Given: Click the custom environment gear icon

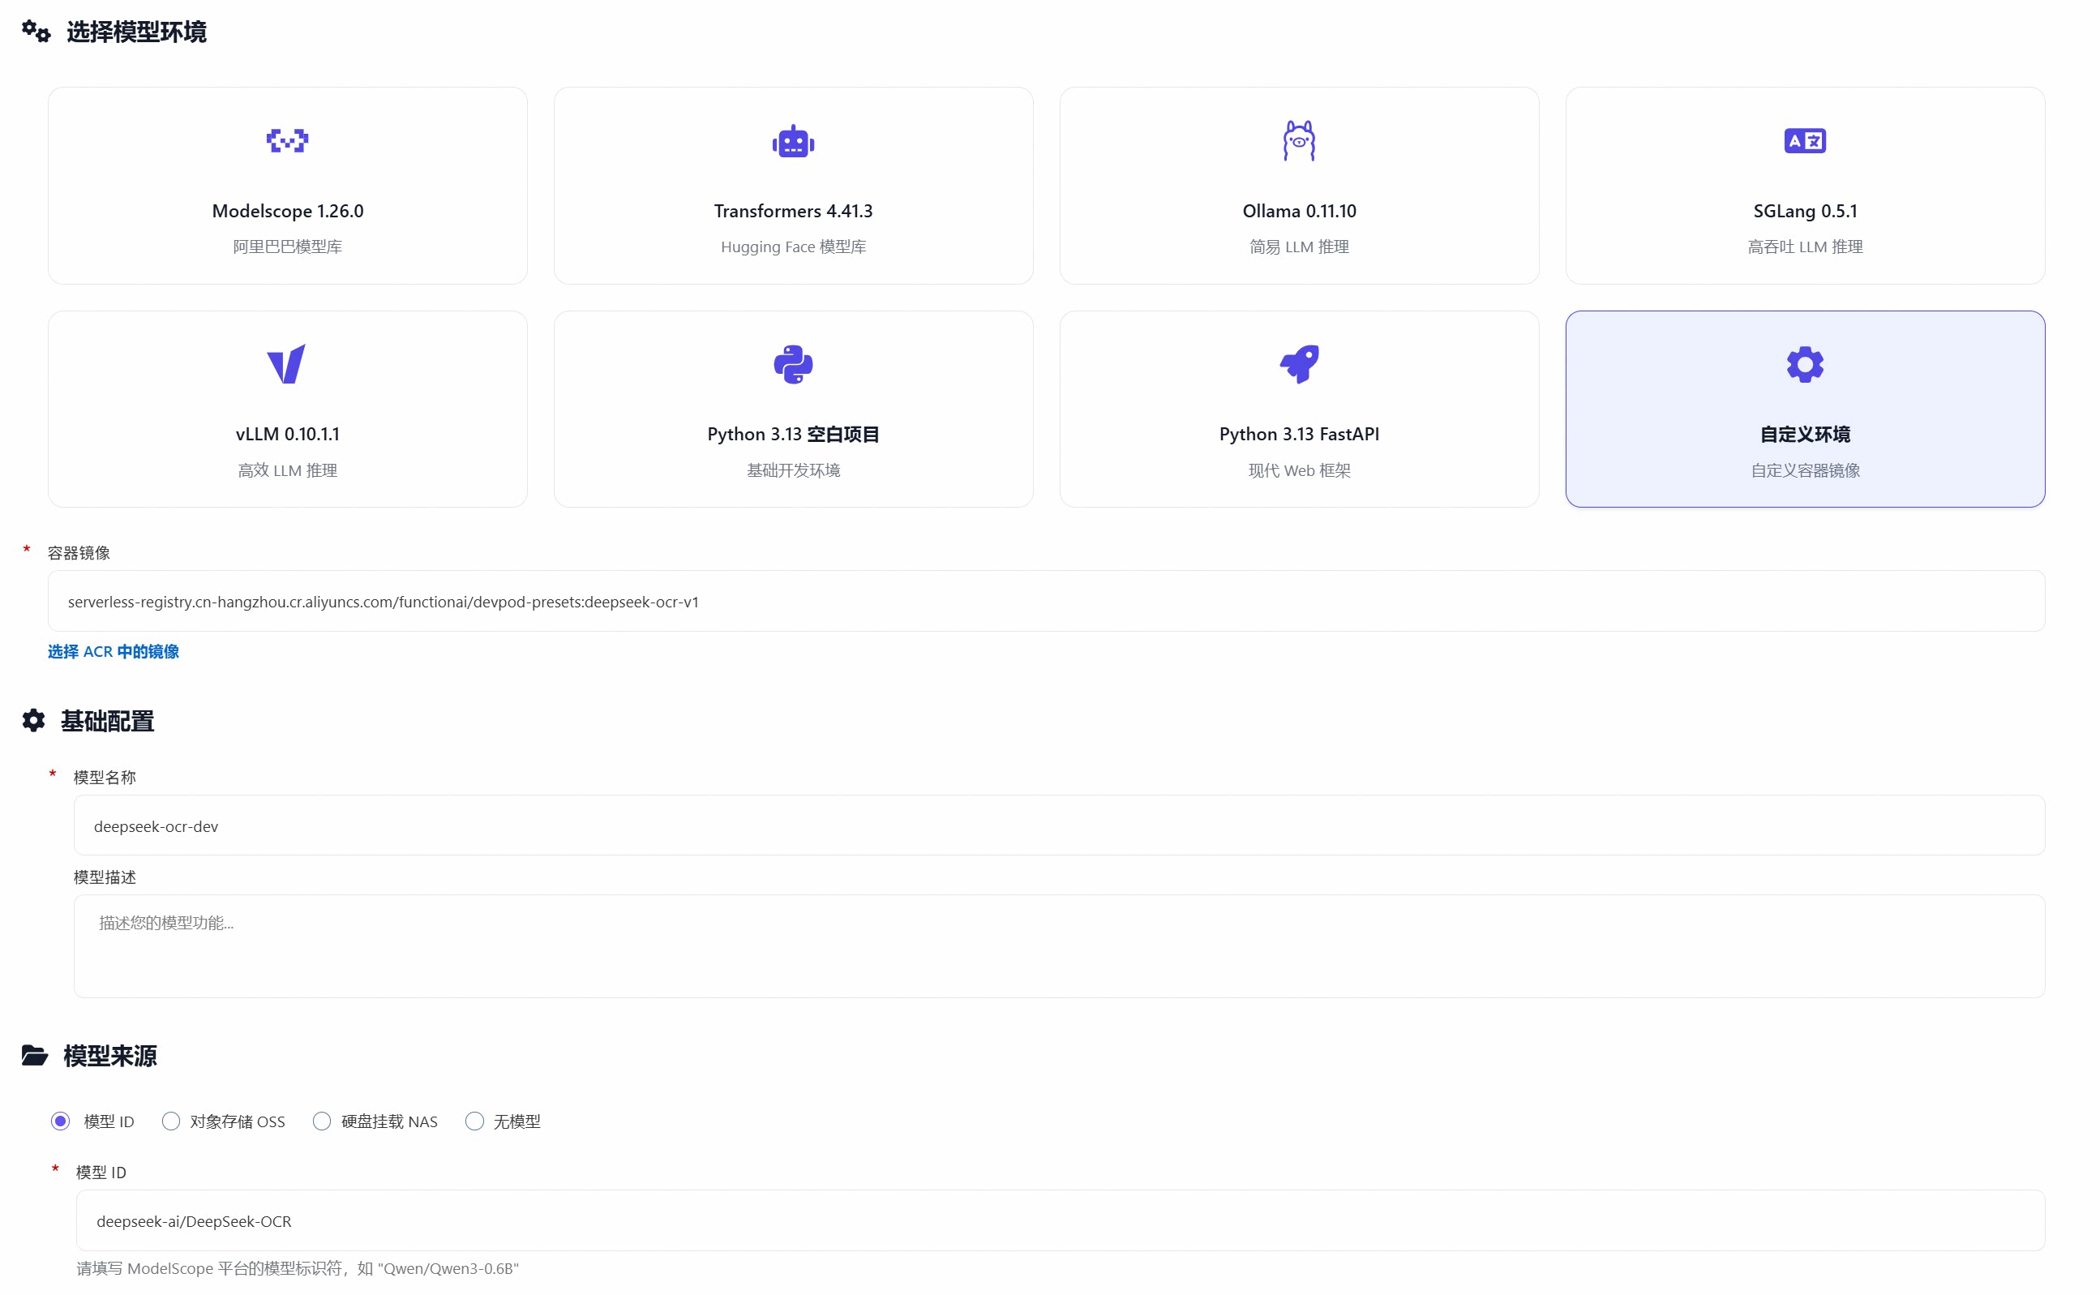Looking at the screenshot, I should pyautogui.click(x=1804, y=365).
